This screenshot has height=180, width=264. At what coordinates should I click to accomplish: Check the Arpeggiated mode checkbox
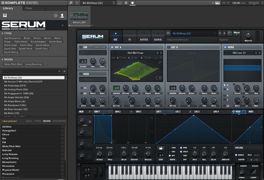click(63, 130)
